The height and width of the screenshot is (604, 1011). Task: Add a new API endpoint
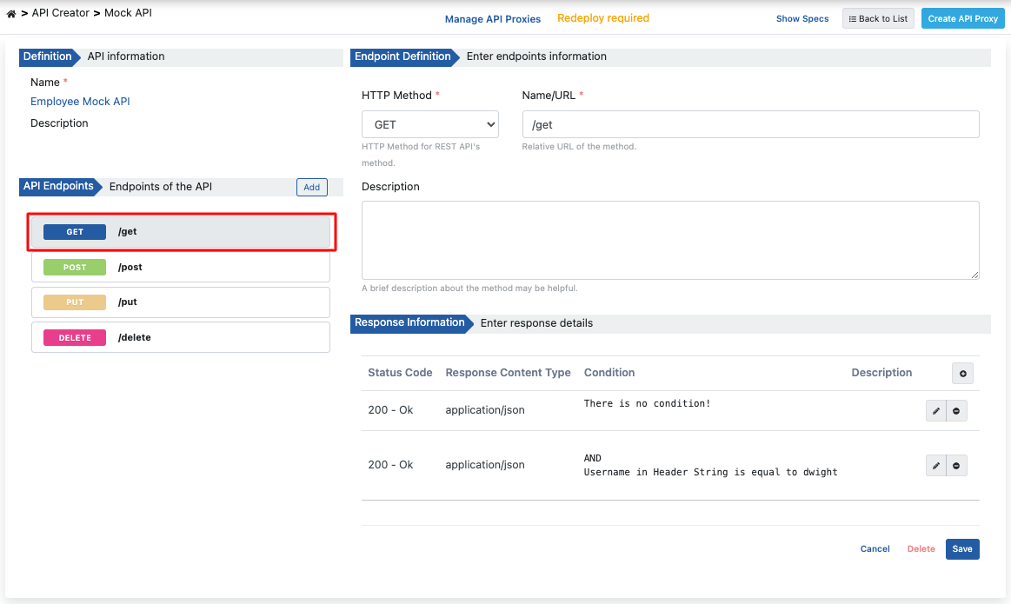point(311,187)
